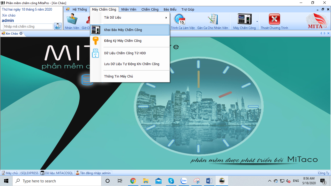
Task: Open the Nhân Viên menu
Action: 129,9
